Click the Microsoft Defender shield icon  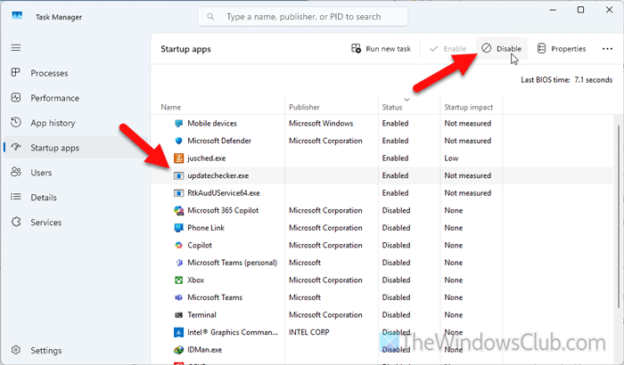tap(178, 141)
